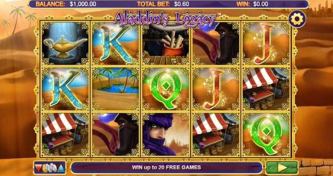Click the blue K symbol in second reel
Screen dimensions: 333x176
(115, 43)
